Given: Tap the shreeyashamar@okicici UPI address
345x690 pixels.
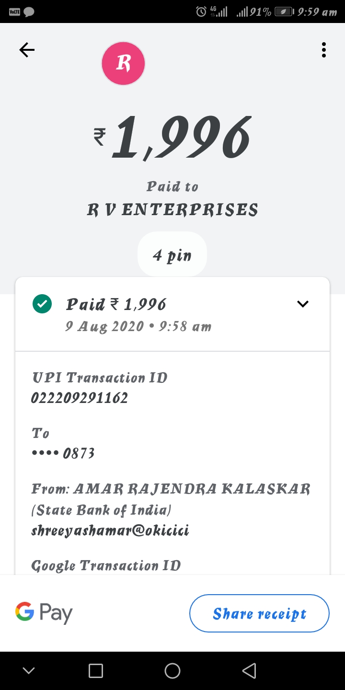Looking at the screenshot, I should click(110, 530).
